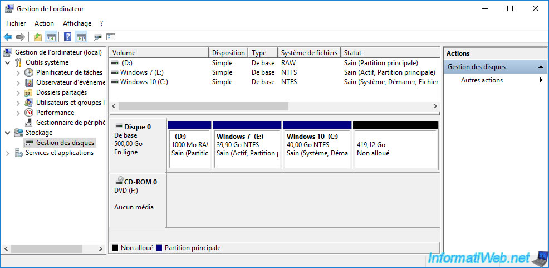The height and width of the screenshot is (268, 549).
Task: Sort by the Type column header
Action: pyautogui.click(x=263, y=53)
